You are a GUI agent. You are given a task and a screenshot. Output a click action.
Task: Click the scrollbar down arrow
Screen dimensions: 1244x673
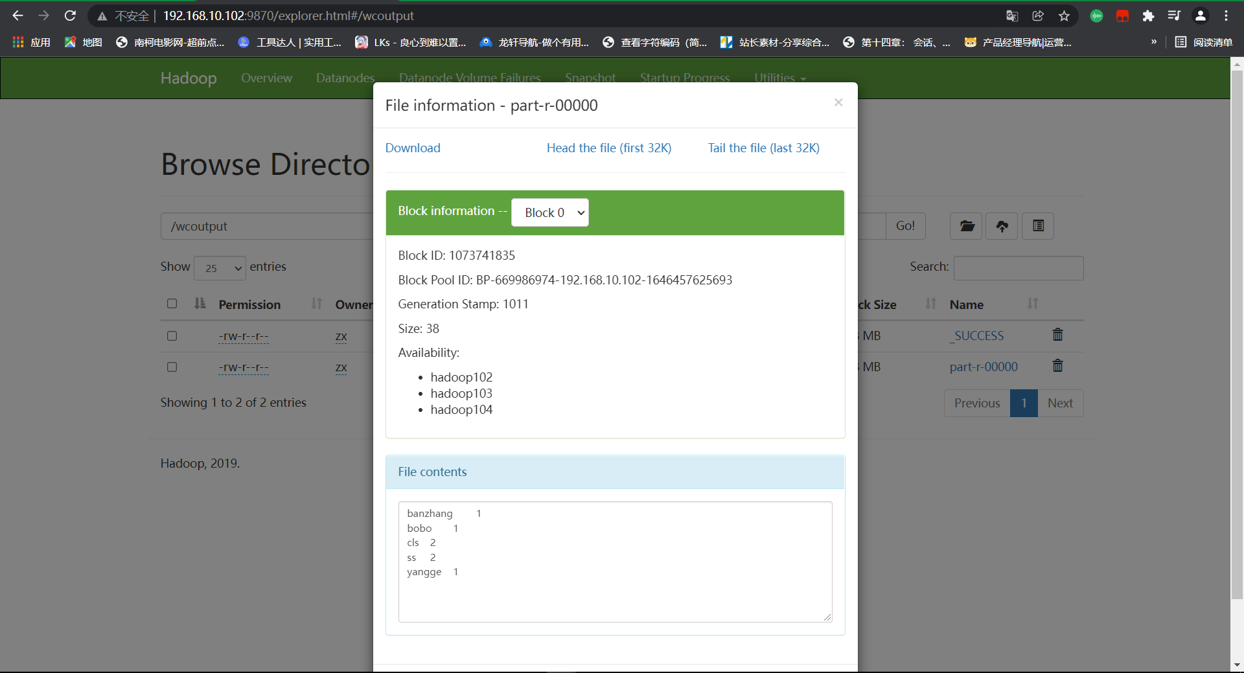(1237, 665)
